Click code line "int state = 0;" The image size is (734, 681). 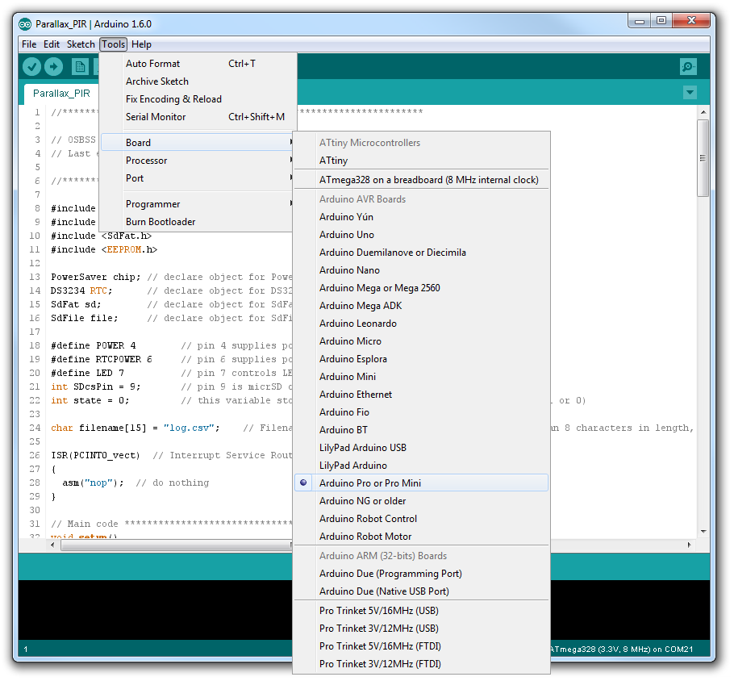coord(90,400)
